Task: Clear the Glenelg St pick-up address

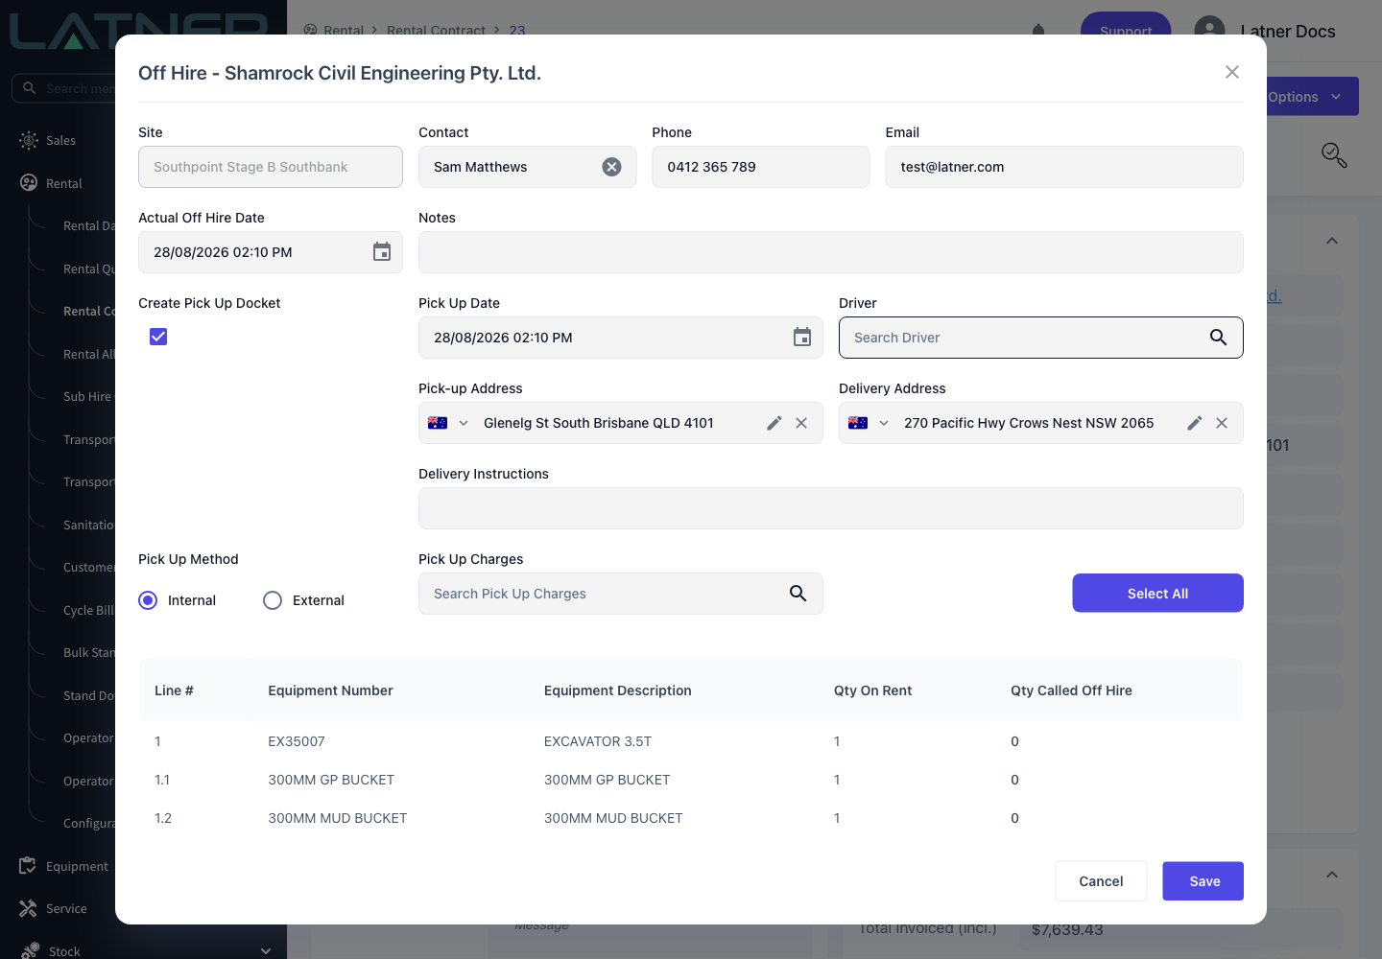Action: click(801, 423)
